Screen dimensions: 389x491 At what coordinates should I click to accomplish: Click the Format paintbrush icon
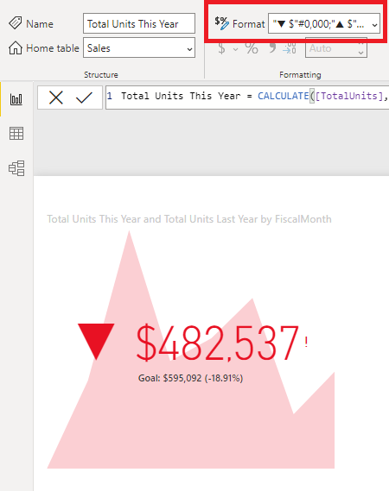pyautogui.click(x=222, y=23)
